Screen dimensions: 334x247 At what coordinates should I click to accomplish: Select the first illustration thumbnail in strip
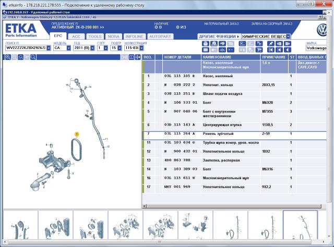point(20,225)
